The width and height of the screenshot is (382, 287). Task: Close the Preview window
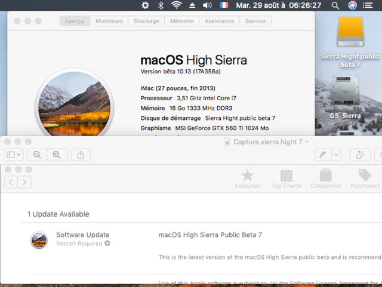[8, 141]
